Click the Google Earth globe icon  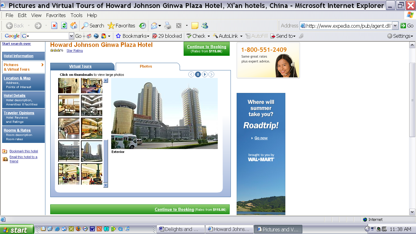96,36
